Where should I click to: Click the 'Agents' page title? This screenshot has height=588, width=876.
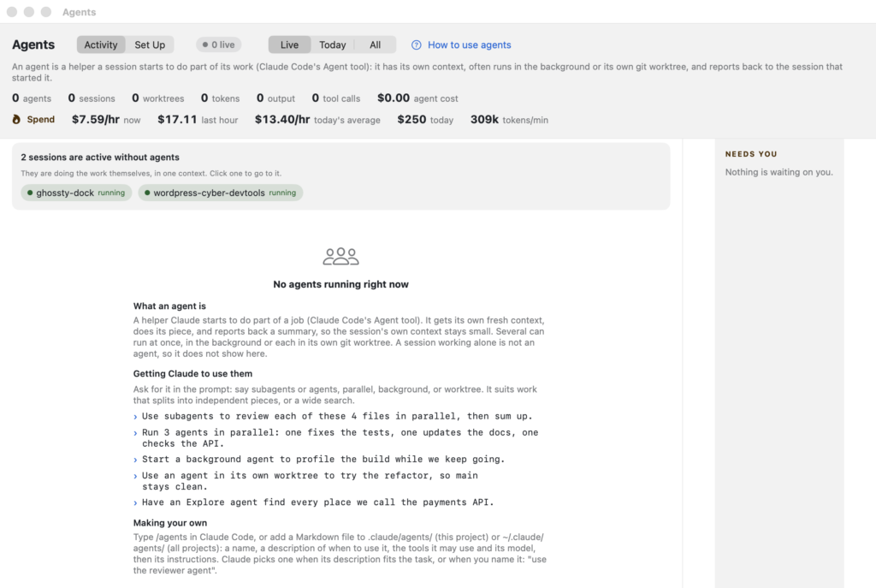click(x=33, y=45)
